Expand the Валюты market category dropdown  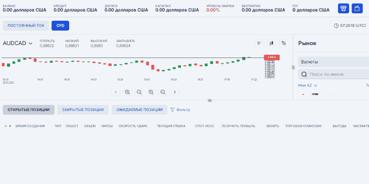[x=333, y=62]
